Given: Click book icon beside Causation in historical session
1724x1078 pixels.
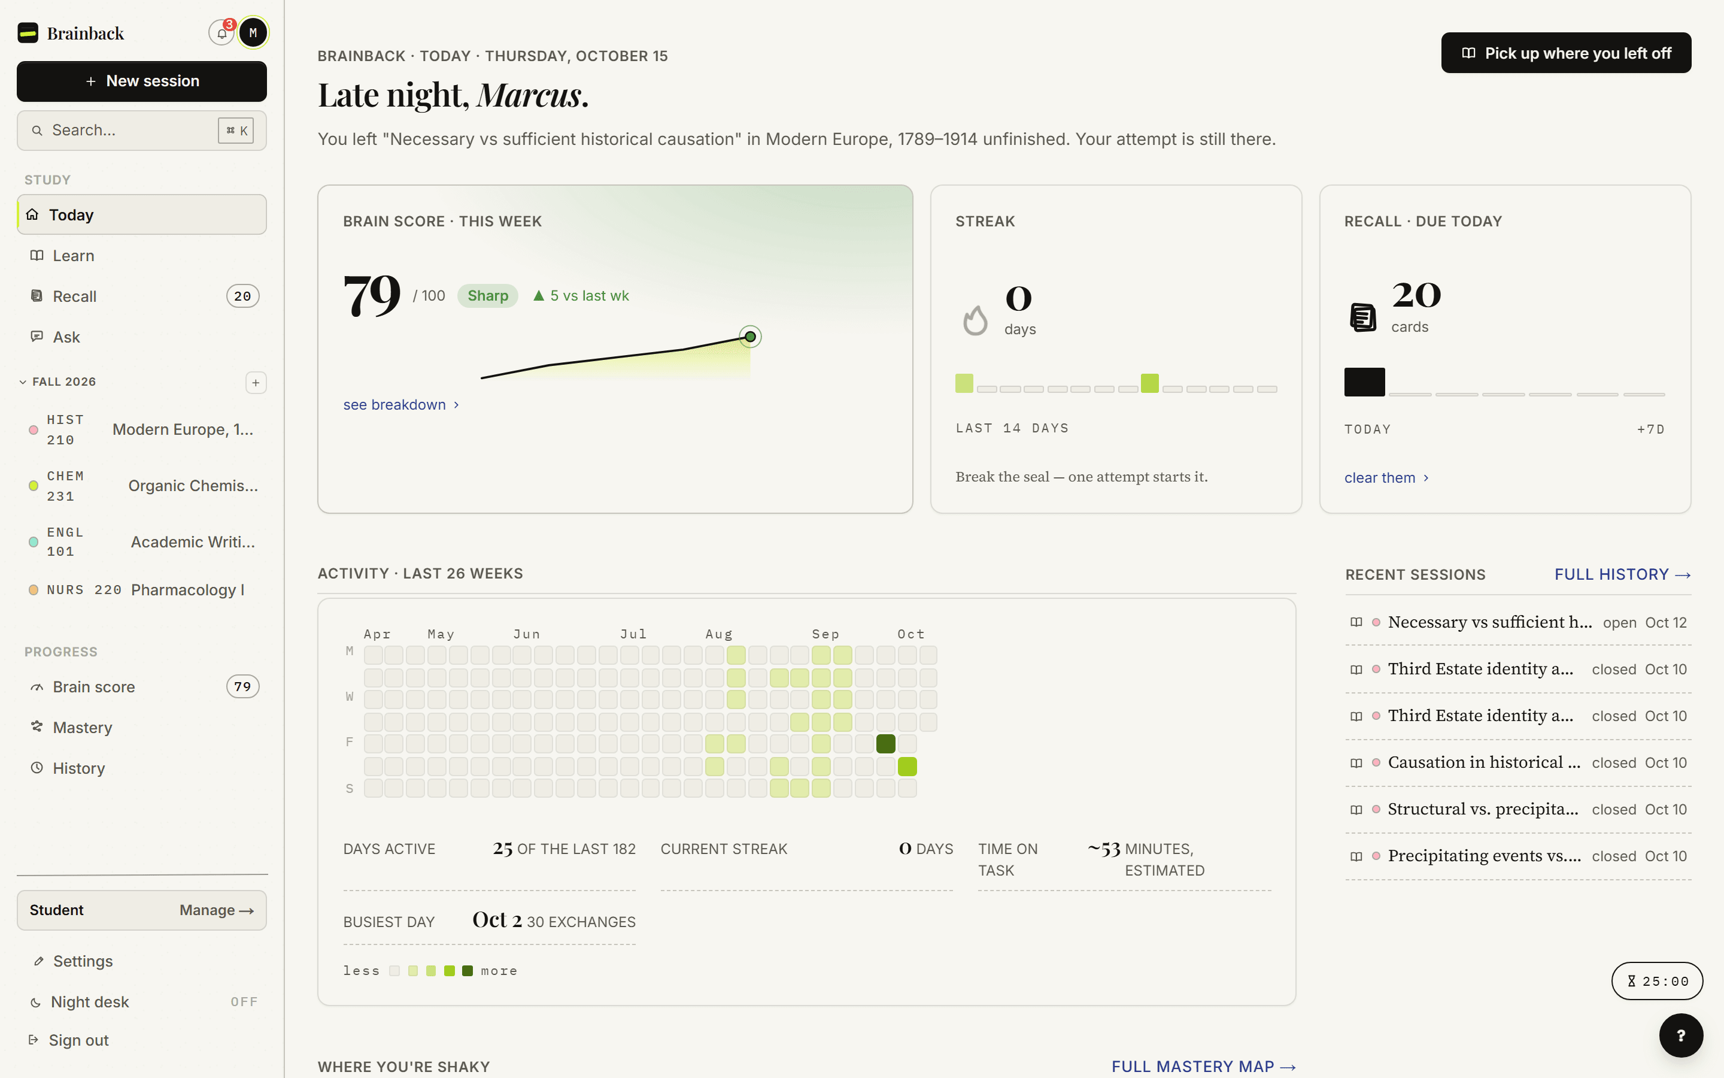Looking at the screenshot, I should pos(1356,763).
